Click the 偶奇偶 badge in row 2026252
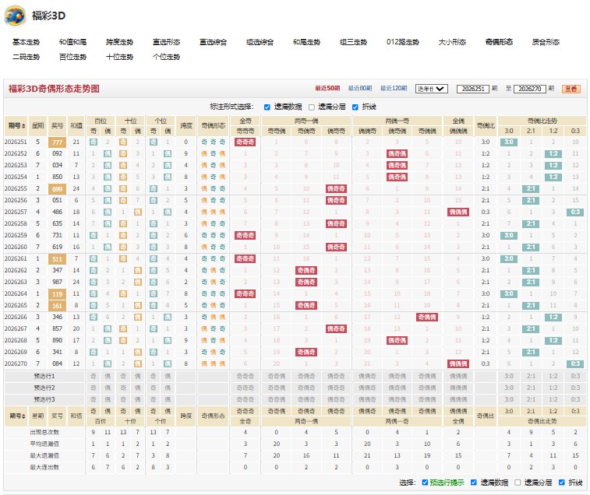 [397, 154]
